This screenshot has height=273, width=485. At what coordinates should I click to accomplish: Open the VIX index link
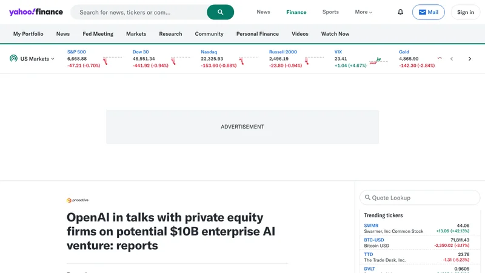[338, 52]
